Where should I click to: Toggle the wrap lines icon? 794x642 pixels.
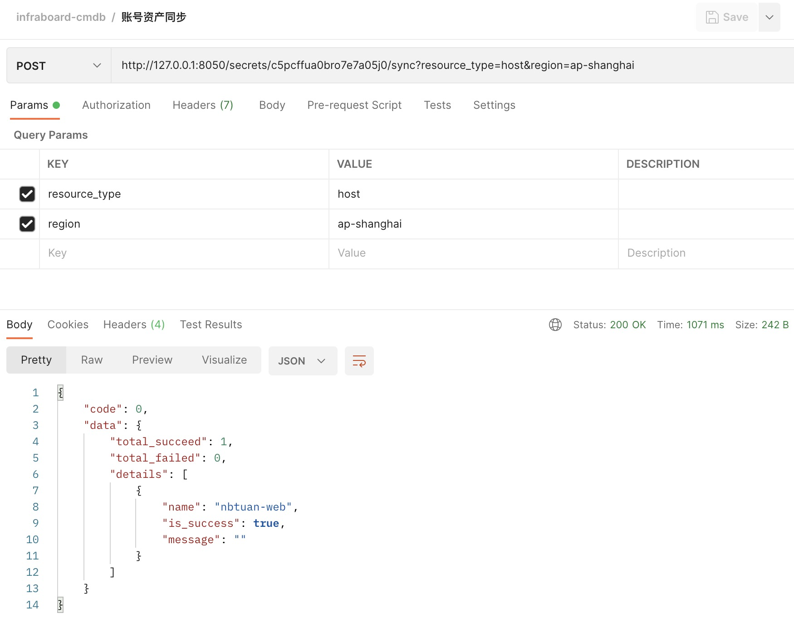click(x=359, y=361)
